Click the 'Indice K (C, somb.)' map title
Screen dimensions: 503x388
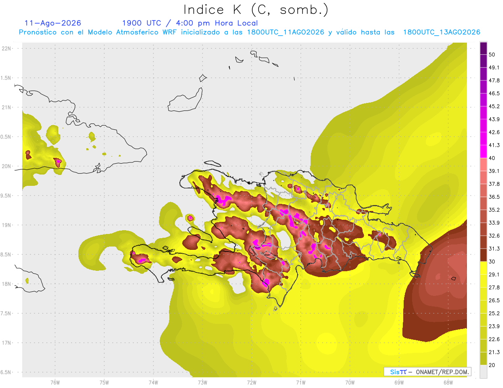click(x=256, y=9)
